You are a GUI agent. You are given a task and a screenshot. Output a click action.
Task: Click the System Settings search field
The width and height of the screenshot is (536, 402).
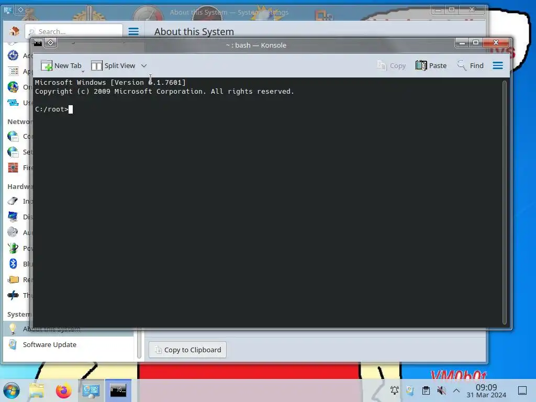74,31
